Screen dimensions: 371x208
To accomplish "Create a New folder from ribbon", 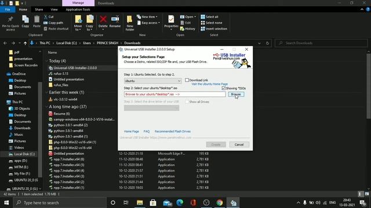I will pos(130,23).
